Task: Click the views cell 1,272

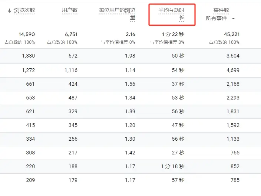Action: coord(29,70)
